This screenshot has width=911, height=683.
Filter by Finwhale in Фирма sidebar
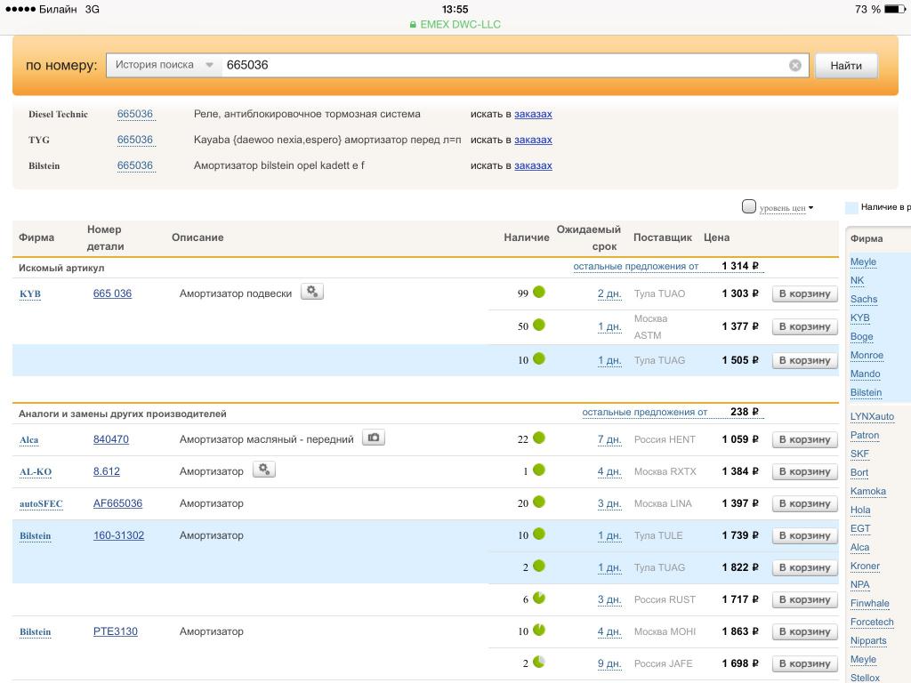click(870, 603)
